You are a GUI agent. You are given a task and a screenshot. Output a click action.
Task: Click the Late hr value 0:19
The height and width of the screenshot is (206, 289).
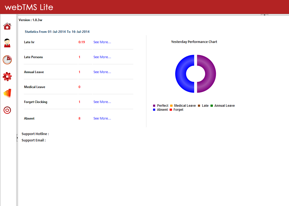pyautogui.click(x=82, y=42)
